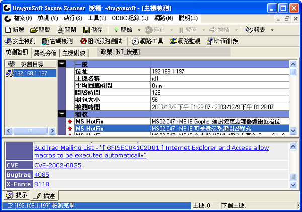This screenshot has width=302, height=212.
Task: Open the 報表 report dropdown
Action: [x=273, y=30]
